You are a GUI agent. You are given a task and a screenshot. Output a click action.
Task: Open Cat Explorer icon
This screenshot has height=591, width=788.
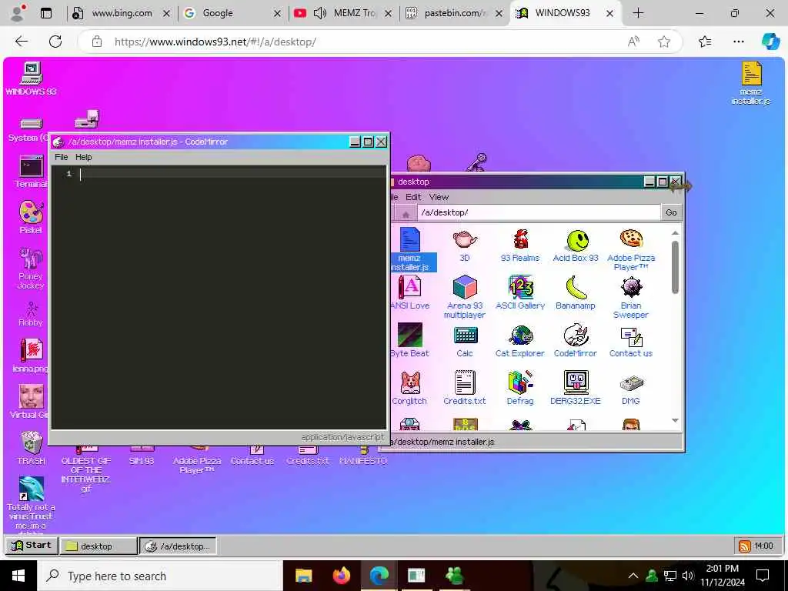[520, 341]
